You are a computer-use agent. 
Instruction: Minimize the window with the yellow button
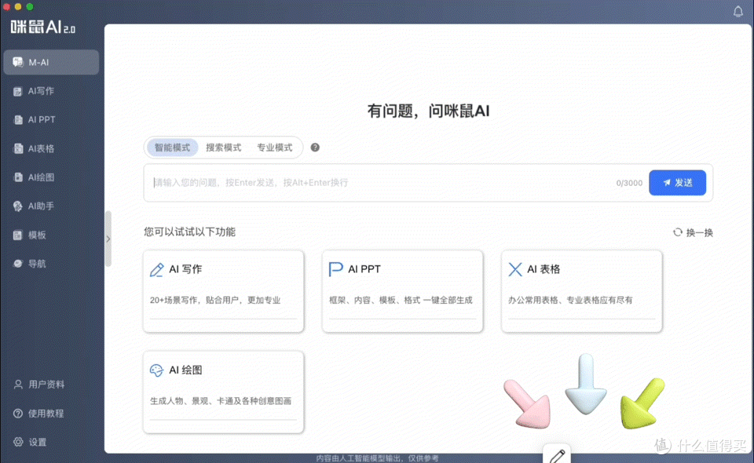point(18,6)
